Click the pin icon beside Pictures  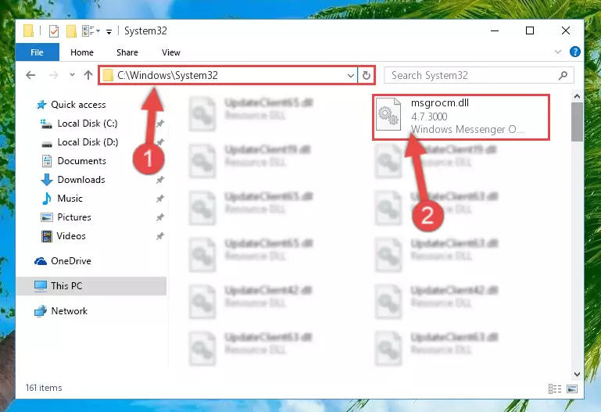pos(160,217)
